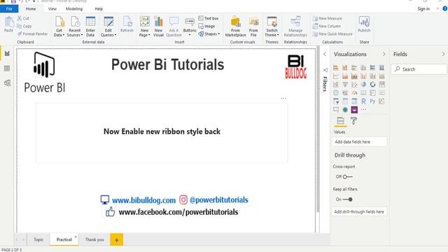Select the Gauge visual
The image size is (448, 252).
coord(354,92)
